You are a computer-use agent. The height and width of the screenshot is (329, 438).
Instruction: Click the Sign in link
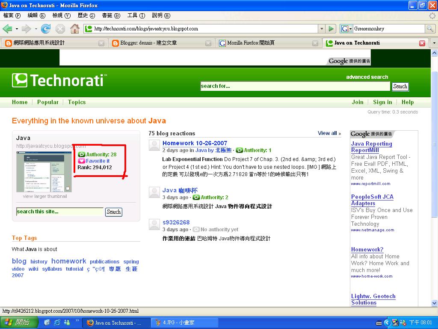coord(382,102)
